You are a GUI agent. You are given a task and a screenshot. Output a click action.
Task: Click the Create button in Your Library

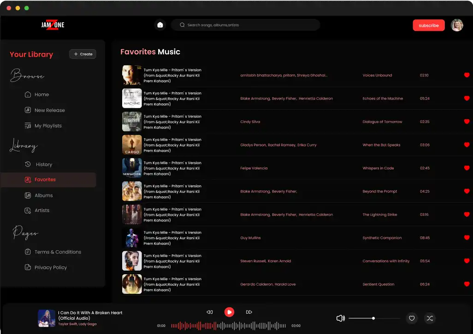click(83, 54)
